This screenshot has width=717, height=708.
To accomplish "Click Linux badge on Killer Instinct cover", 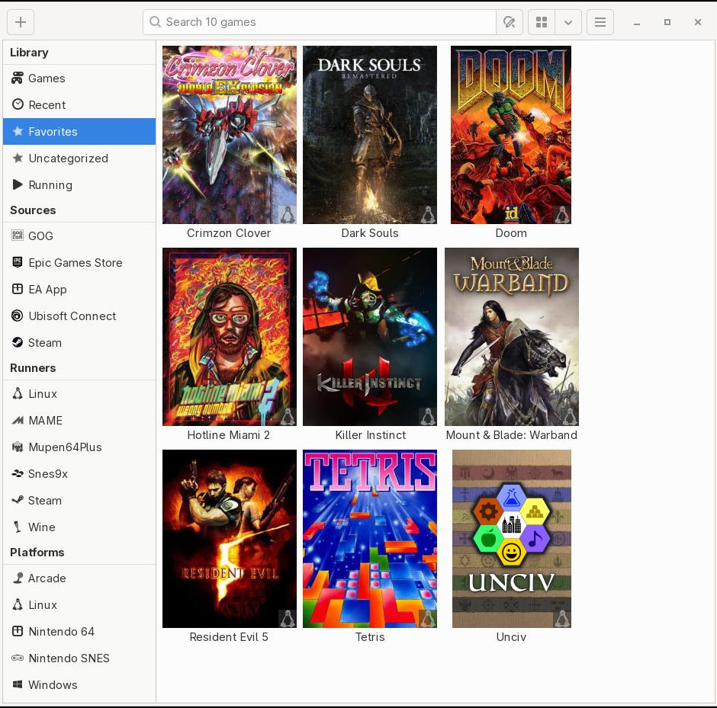I will pos(428,417).
